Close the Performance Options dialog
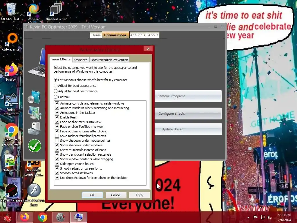The height and width of the screenshot is (223, 297). pyautogui.click(x=148, y=49)
